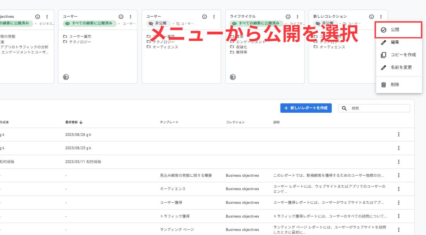The image size is (426, 235).
Task: Click info icon on 新しいコレクション card
Action: (x=371, y=17)
